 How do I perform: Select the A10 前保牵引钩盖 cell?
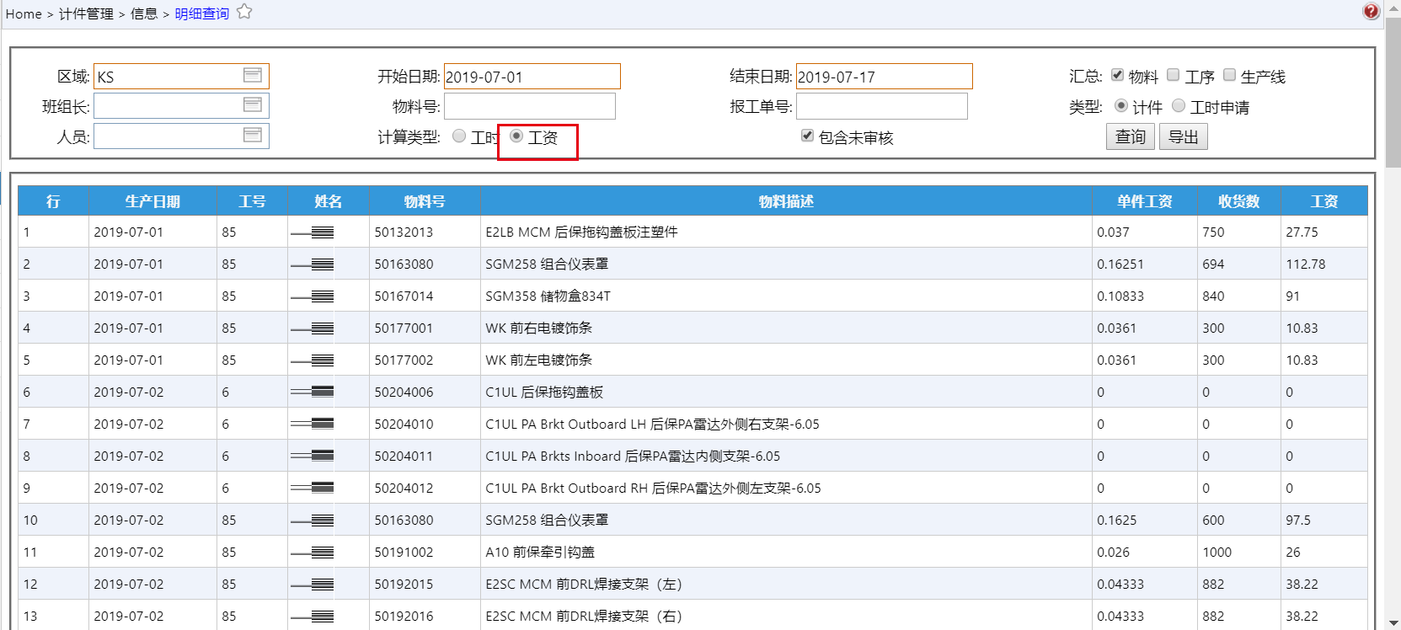tap(786, 552)
